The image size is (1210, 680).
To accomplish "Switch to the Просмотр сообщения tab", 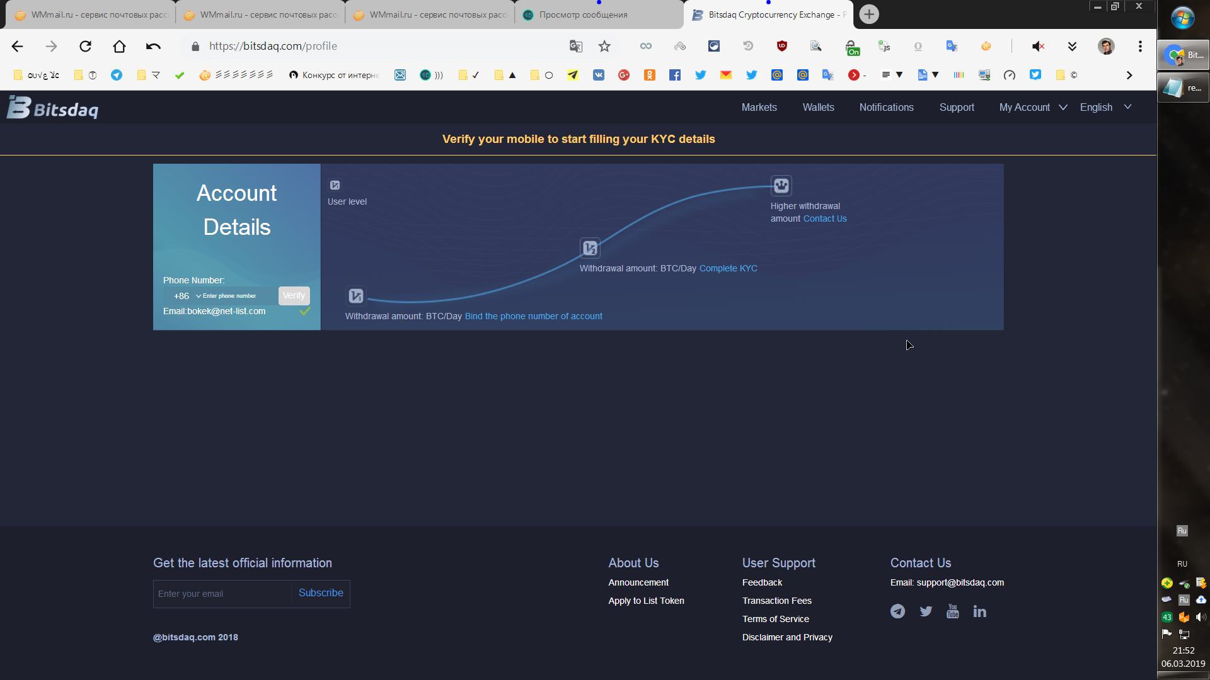I will coord(599,14).
